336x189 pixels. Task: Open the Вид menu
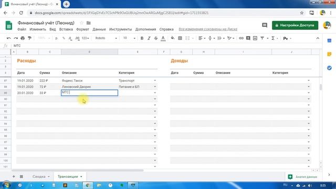52,29
